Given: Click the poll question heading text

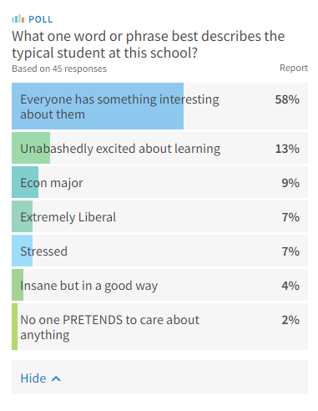Looking at the screenshot, I should click(149, 44).
